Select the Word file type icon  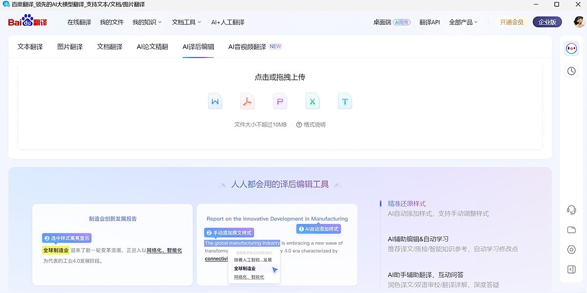click(215, 101)
